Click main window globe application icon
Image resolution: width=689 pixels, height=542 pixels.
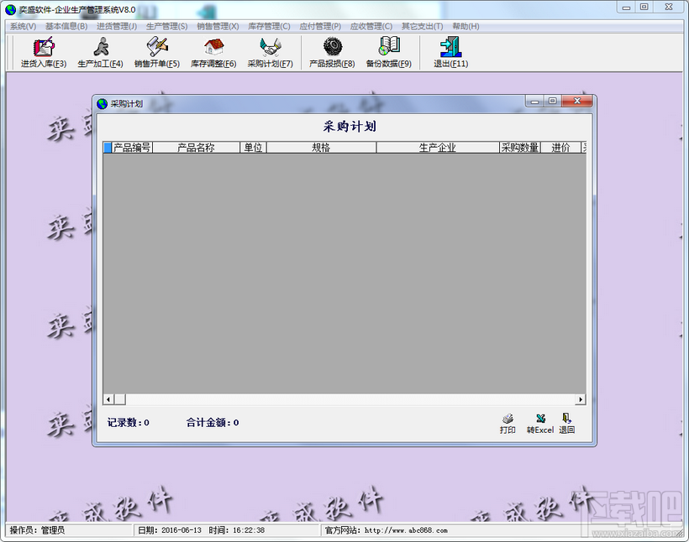pyautogui.click(x=11, y=9)
